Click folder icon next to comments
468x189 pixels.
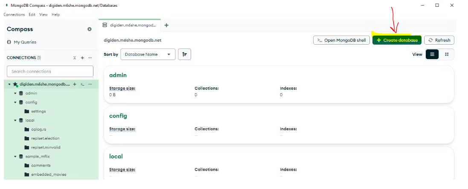26,166
